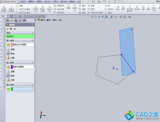The image size is (160, 122).
Task: Collapse the 第一参考 section
Action: click(x=33, y=41)
